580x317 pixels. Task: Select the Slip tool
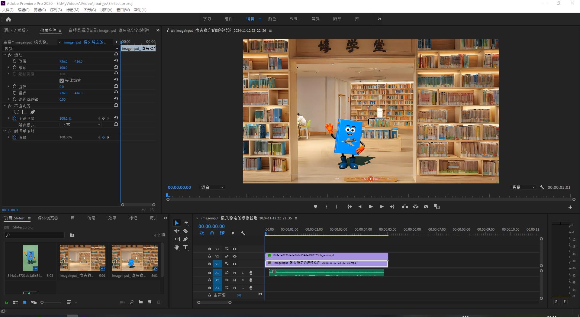point(177,239)
